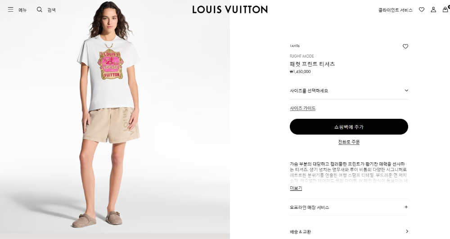Open the shopping bag icon

tap(445, 9)
